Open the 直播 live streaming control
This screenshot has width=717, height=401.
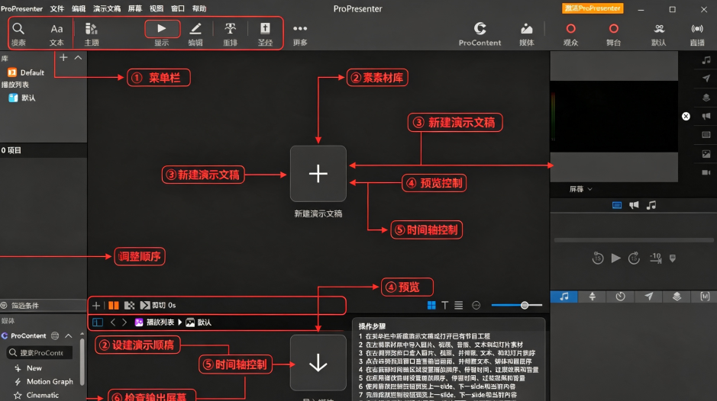(697, 34)
